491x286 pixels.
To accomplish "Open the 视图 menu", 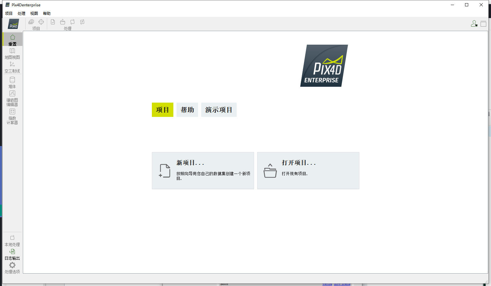I will click(x=34, y=13).
